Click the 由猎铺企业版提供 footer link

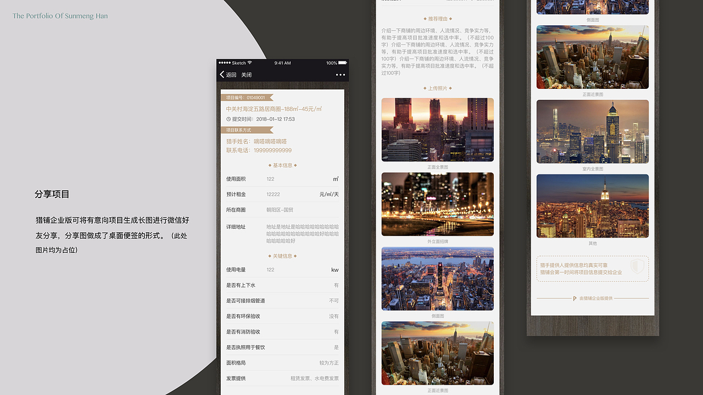(x=596, y=298)
